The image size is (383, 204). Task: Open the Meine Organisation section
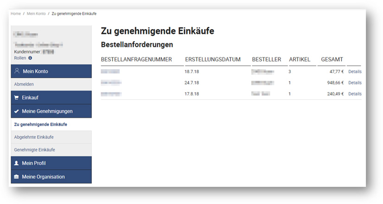pyautogui.click(x=51, y=177)
